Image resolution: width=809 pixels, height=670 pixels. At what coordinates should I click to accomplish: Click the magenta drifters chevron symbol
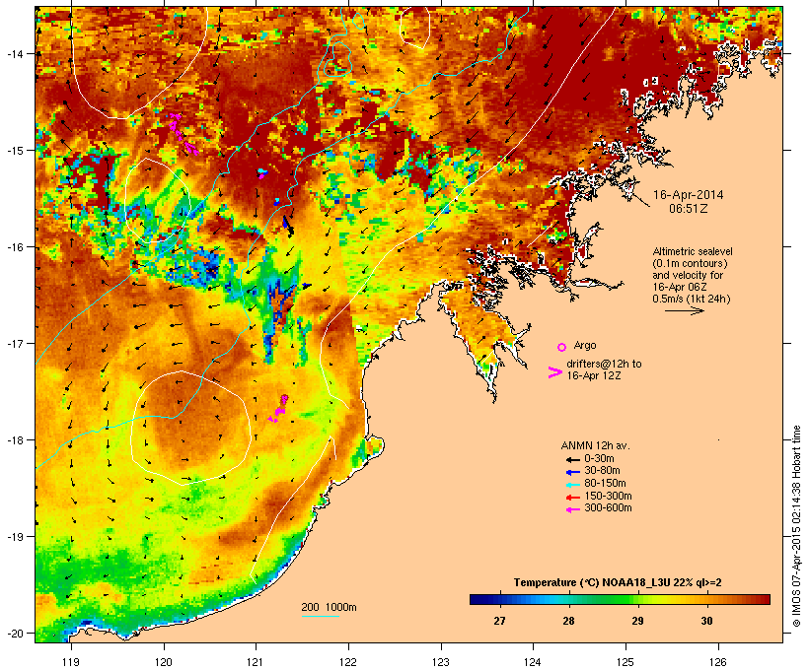554,372
